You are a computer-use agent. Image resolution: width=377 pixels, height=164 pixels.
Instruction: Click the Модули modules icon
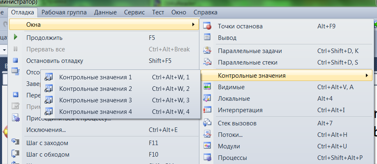coord(207,146)
